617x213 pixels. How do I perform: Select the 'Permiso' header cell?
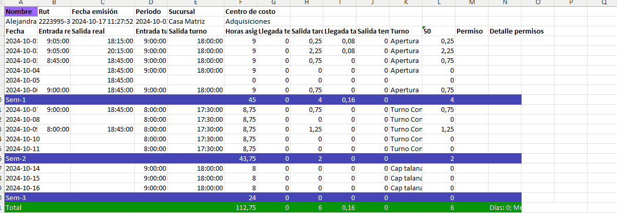click(472, 31)
